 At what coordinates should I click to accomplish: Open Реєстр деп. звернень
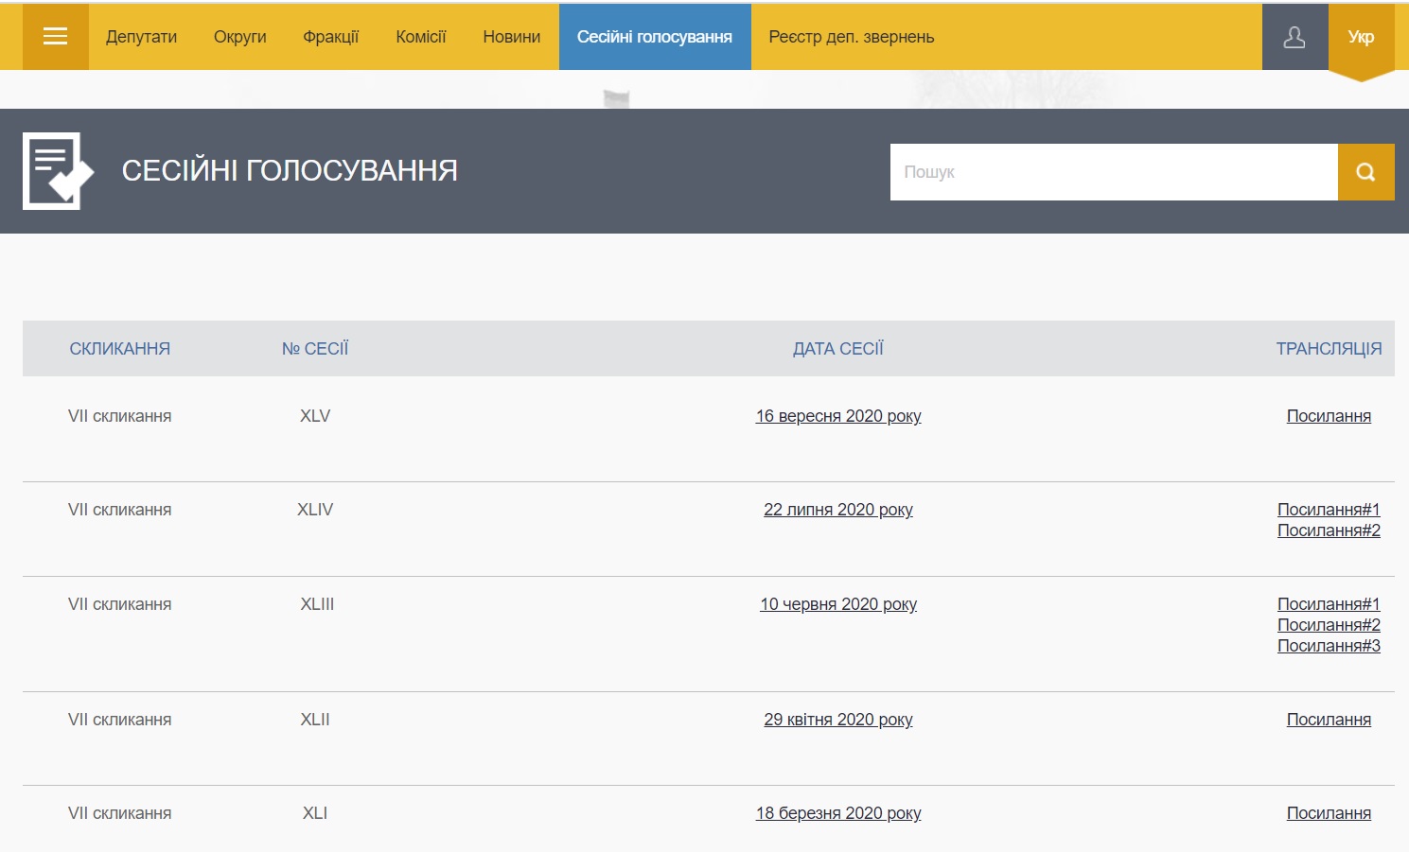851,37
